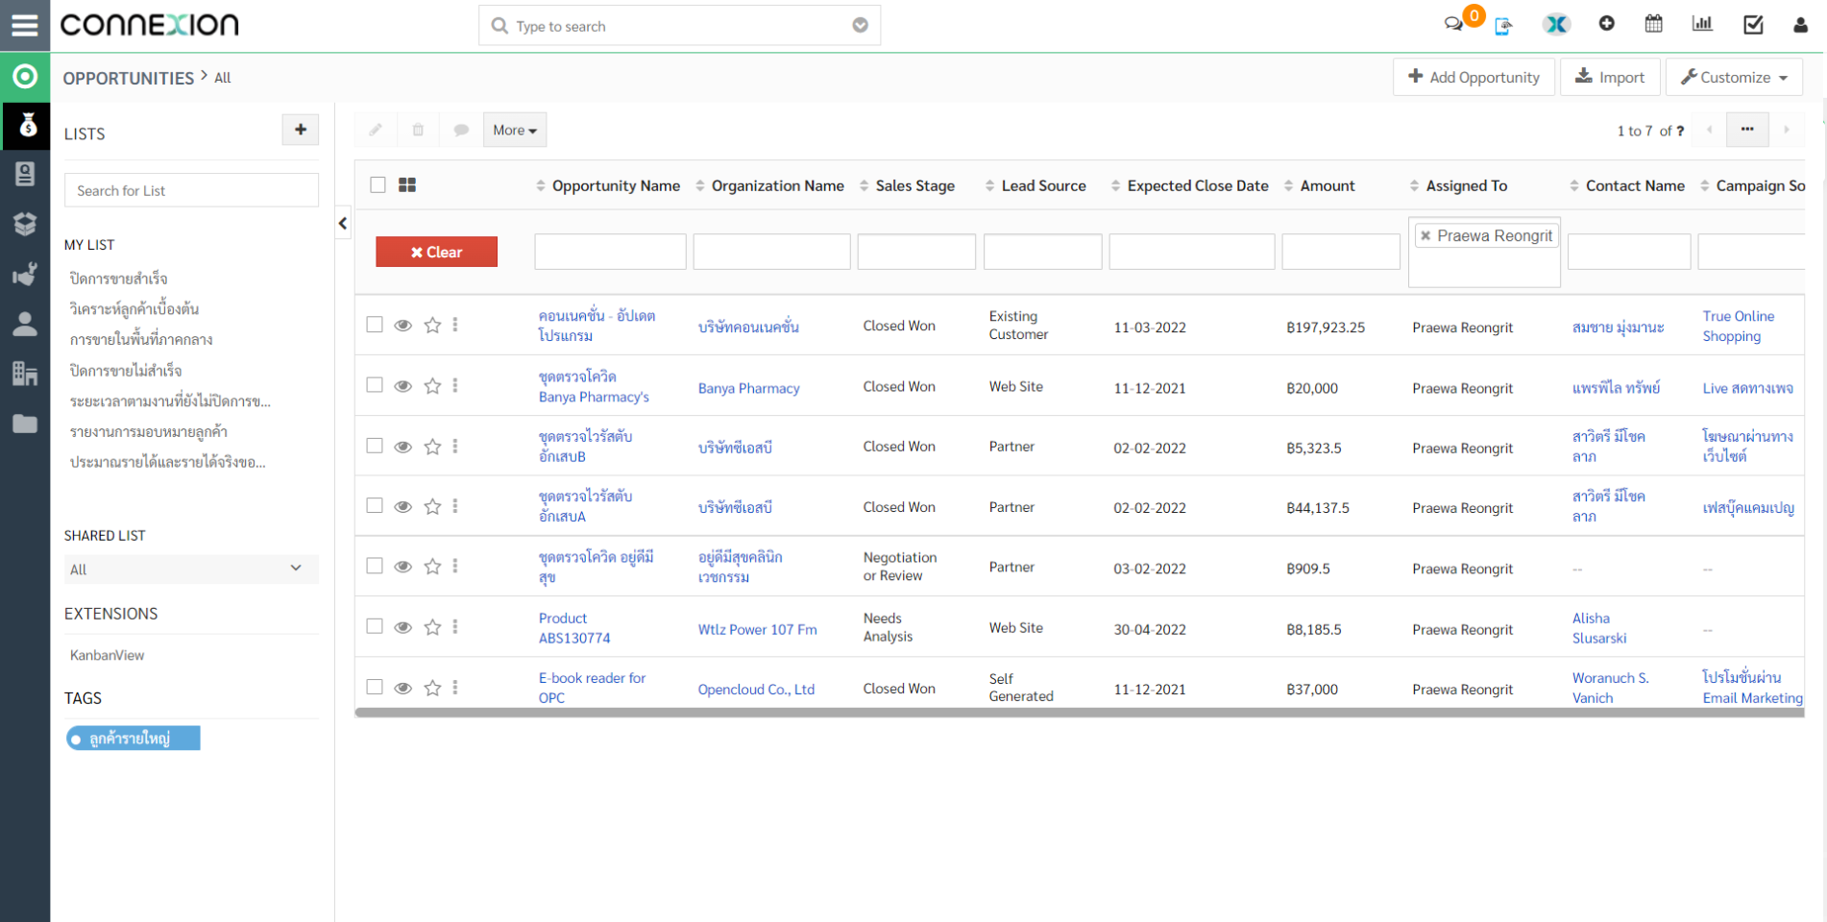
Task: Check the select-all checkbox in header
Action: (378, 184)
